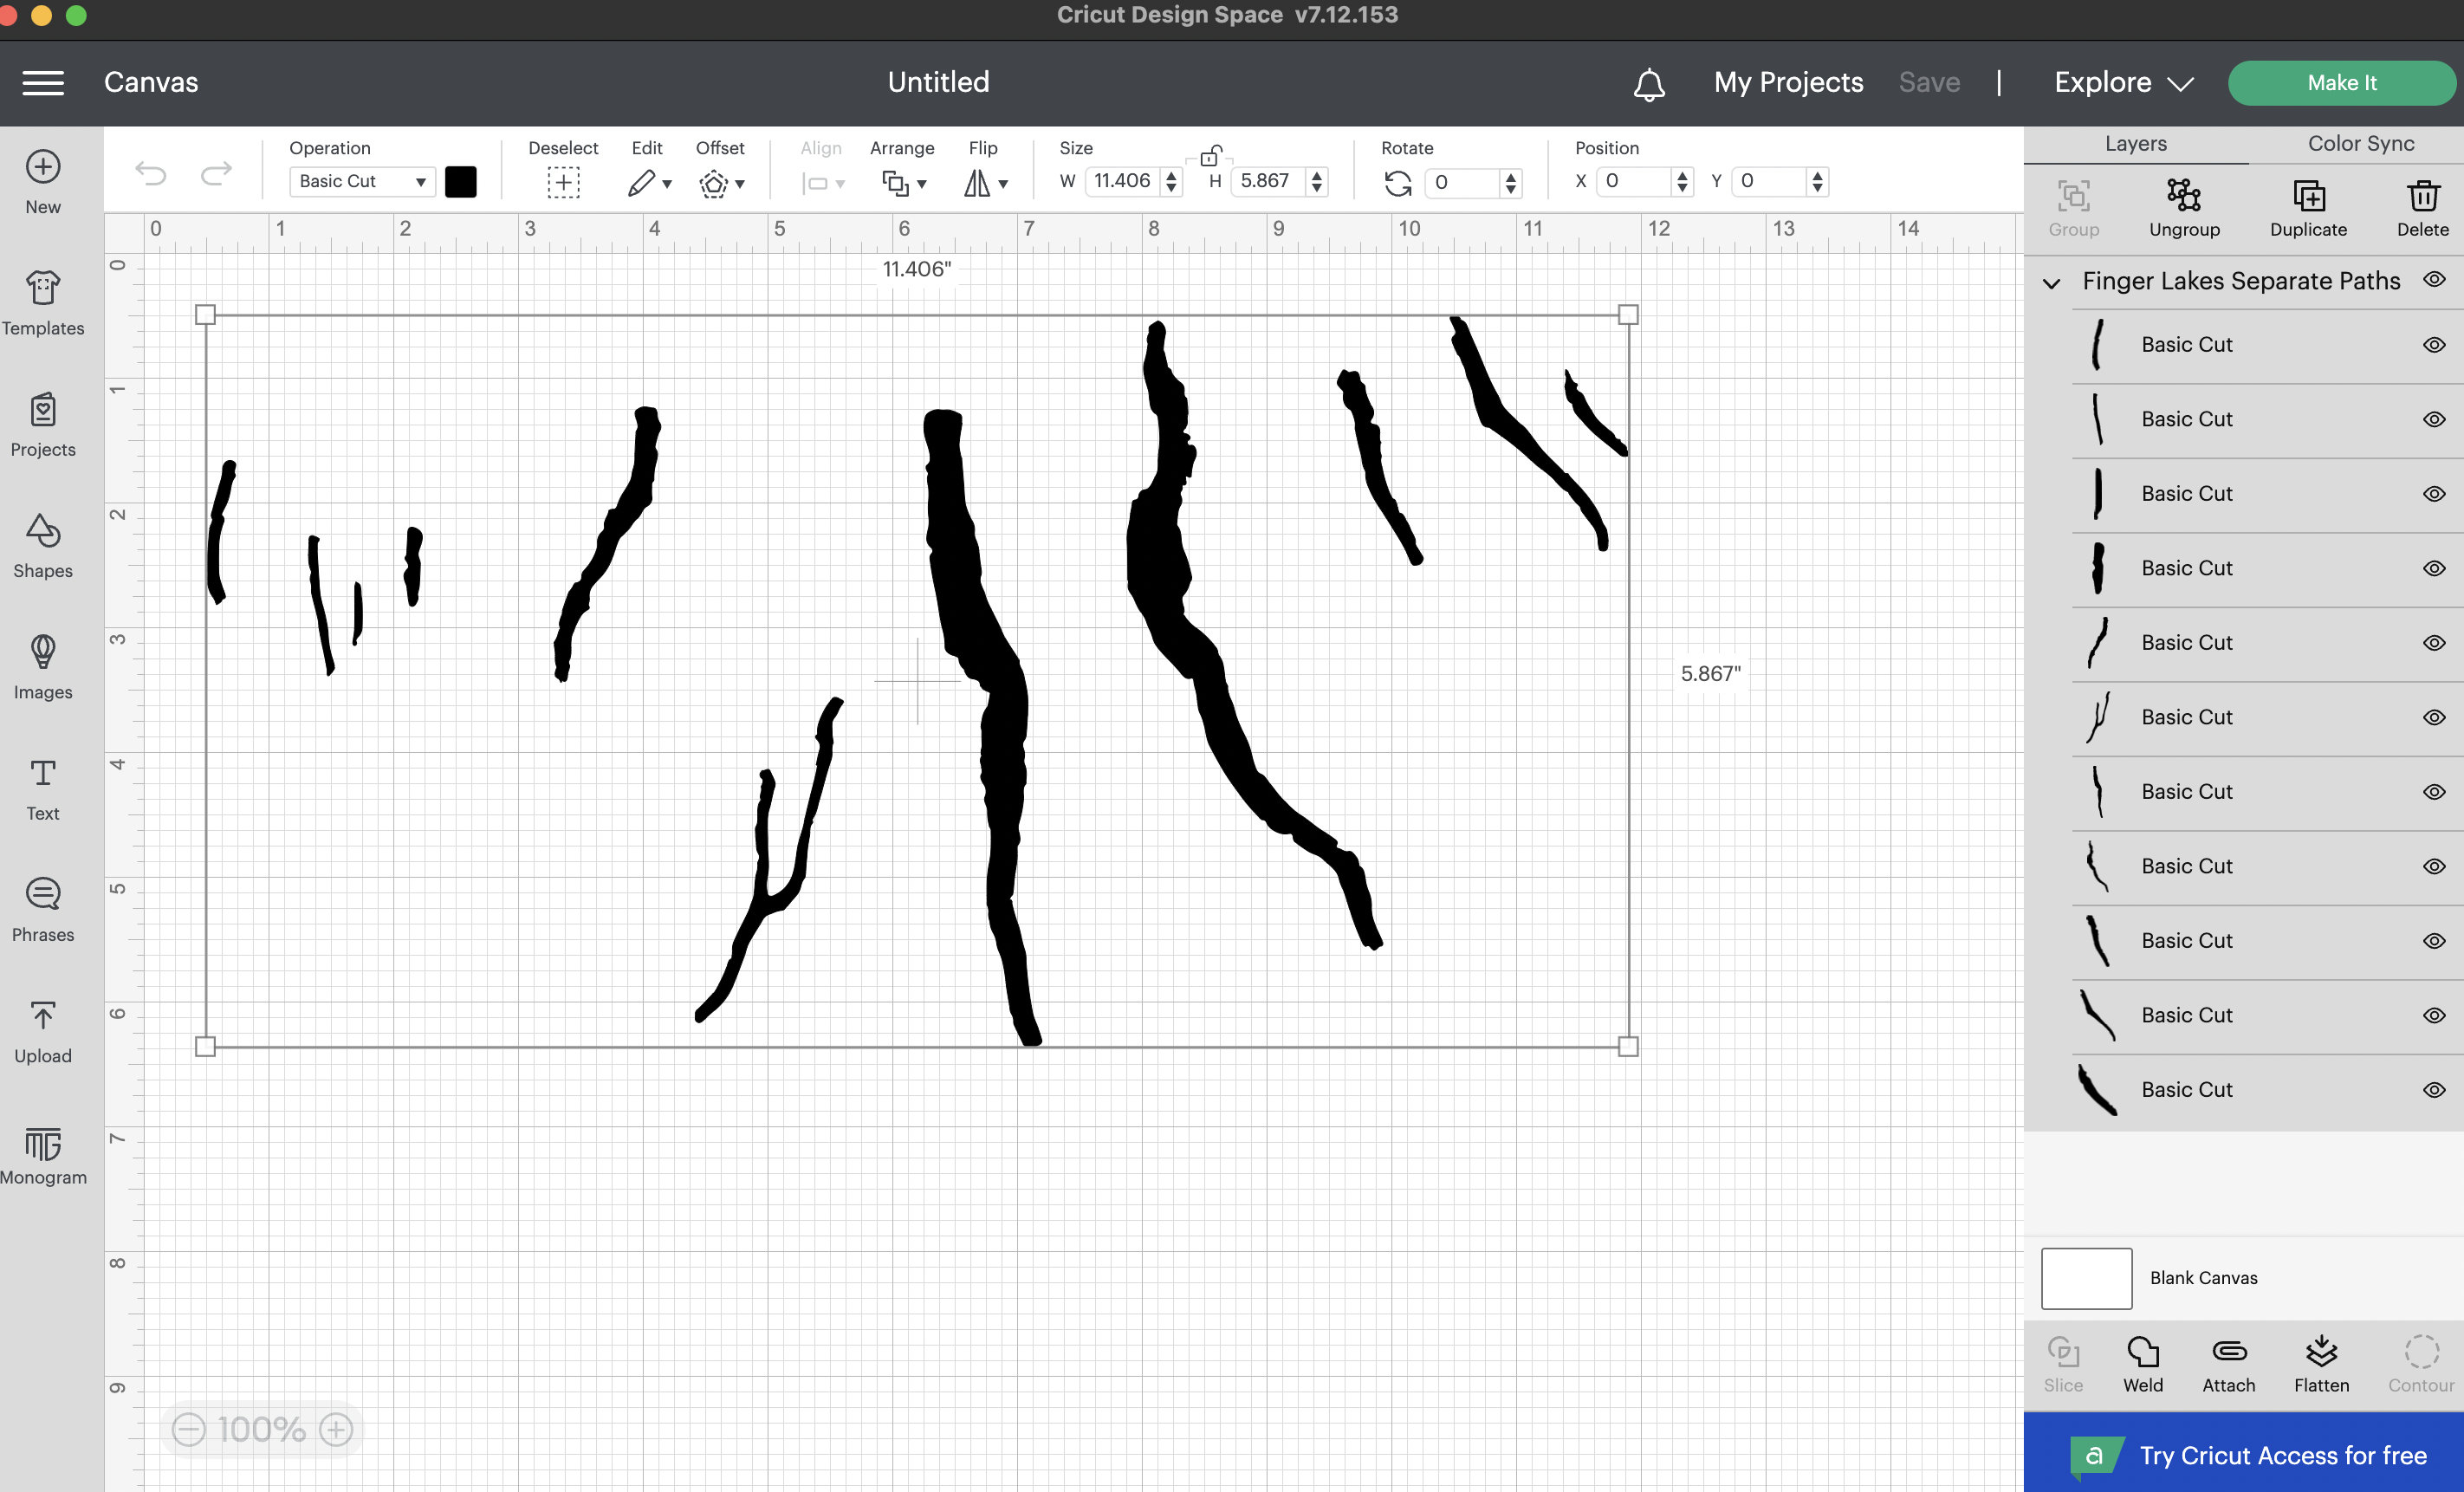Open the Upload panel

[x=43, y=1031]
